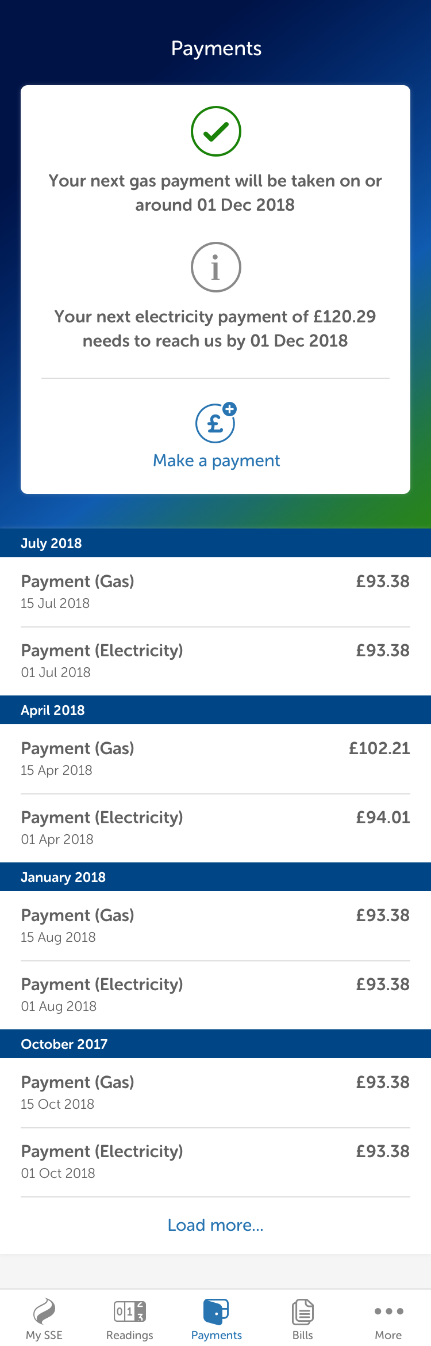Open the More three-dots menu
Viewport: 431px width, 1346px height.
pyautogui.click(x=388, y=1311)
